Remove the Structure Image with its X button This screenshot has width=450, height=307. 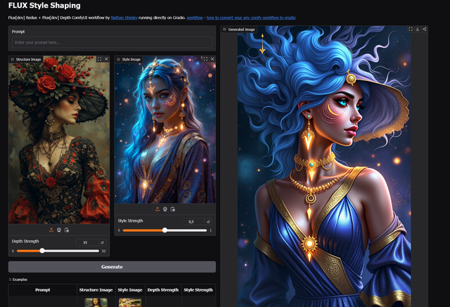pos(106,59)
